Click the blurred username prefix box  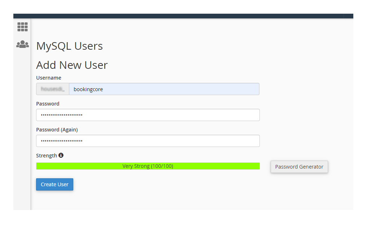[x=53, y=89]
